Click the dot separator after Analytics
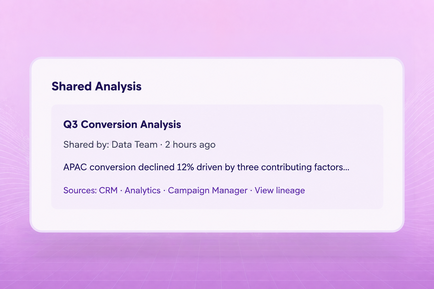This screenshot has height=289, width=434. (x=164, y=191)
